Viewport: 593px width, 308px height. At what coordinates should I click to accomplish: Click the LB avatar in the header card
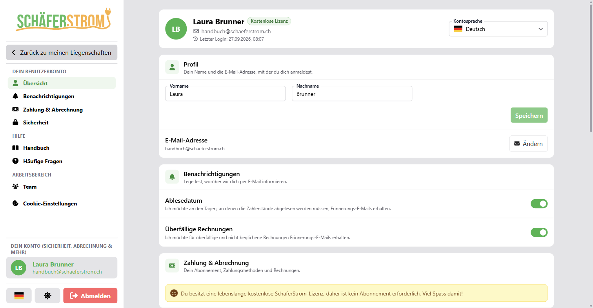[176, 29]
